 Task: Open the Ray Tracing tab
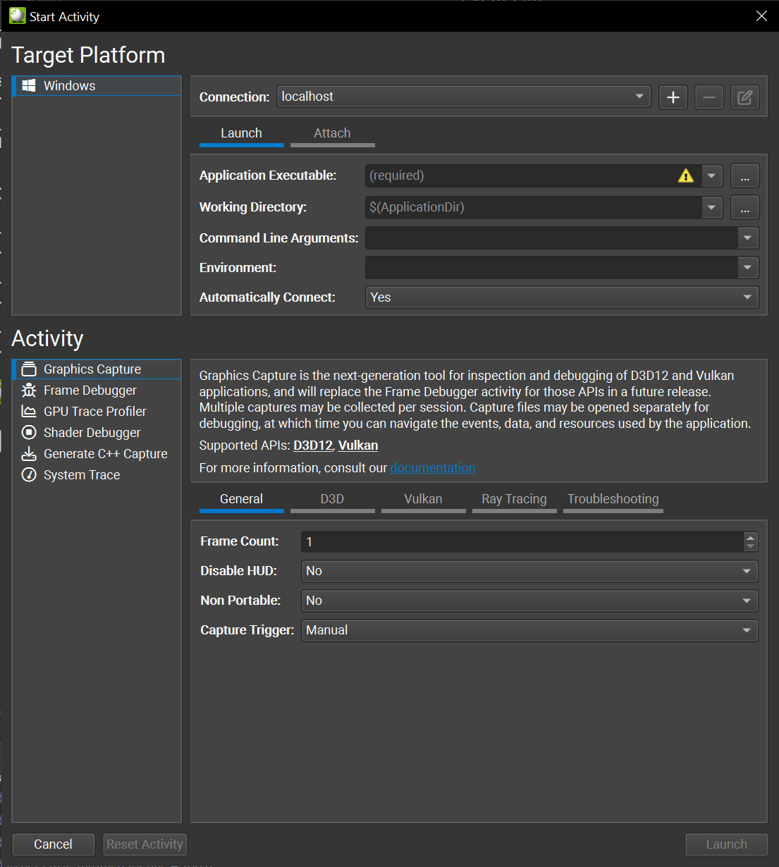coord(514,499)
